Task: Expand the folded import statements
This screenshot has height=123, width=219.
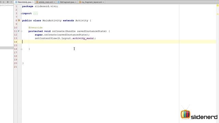Action: pos(21,14)
